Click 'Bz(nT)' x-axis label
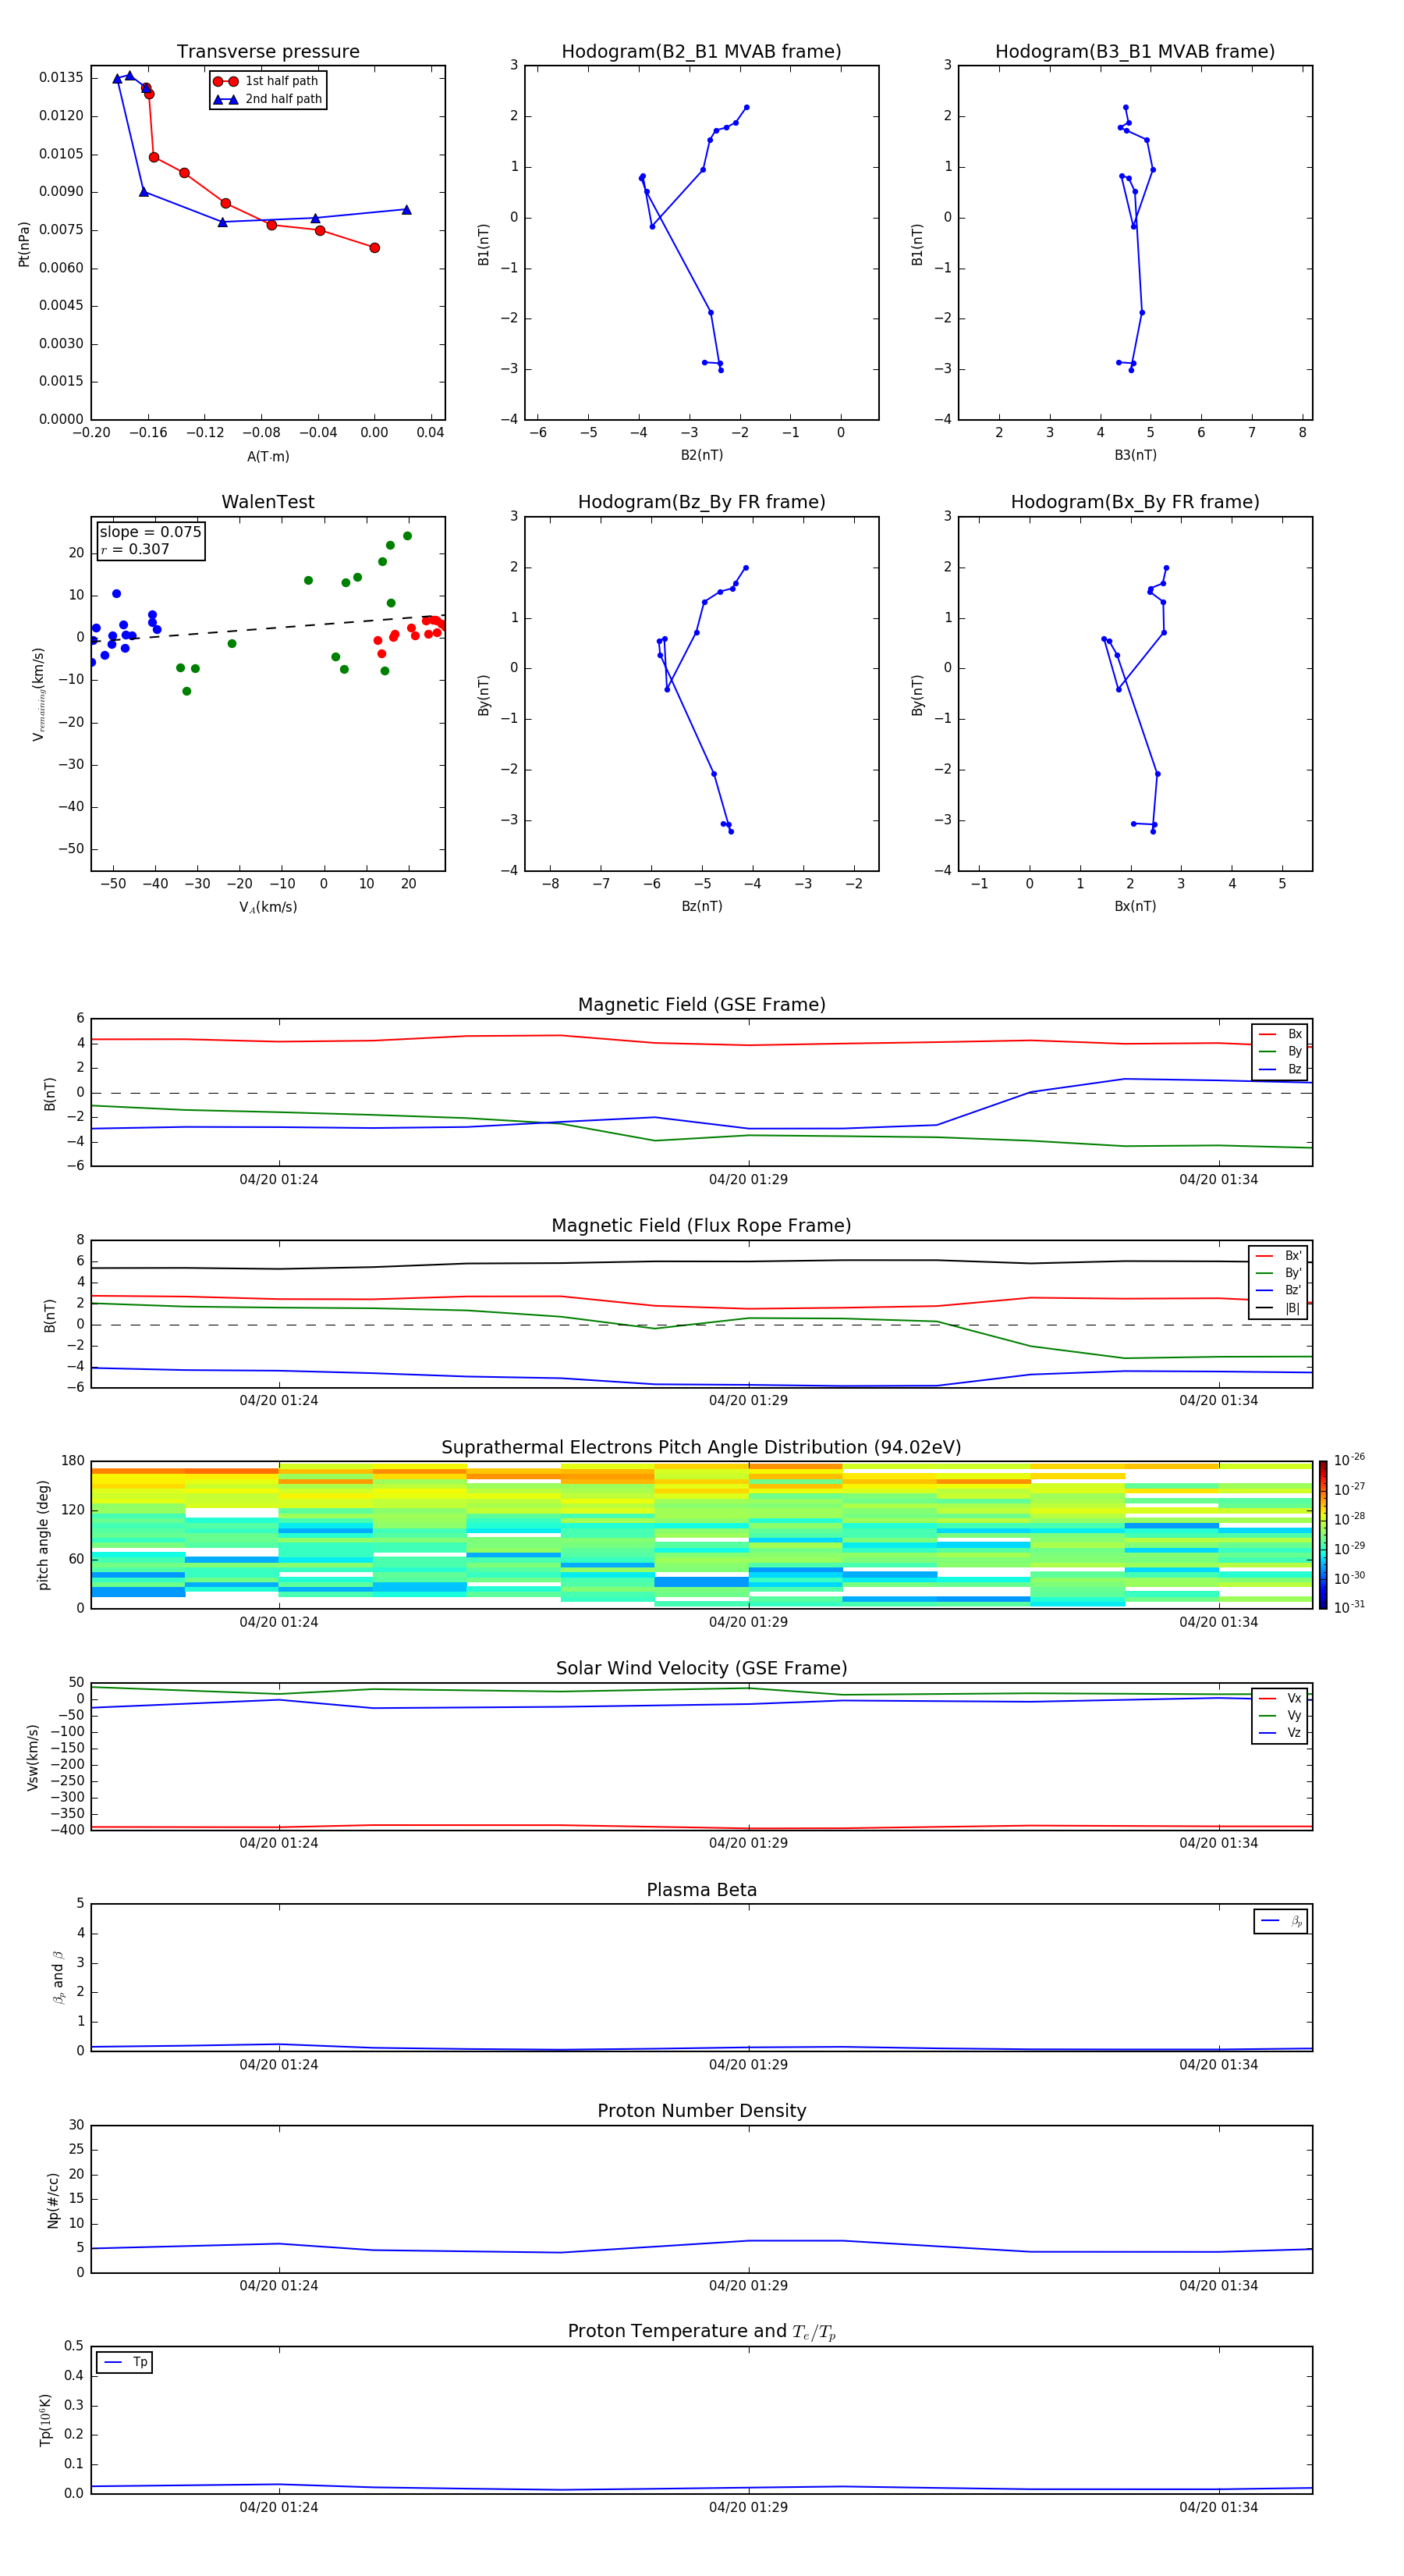Image resolution: width=1404 pixels, height=2576 pixels. click(x=701, y=906)
